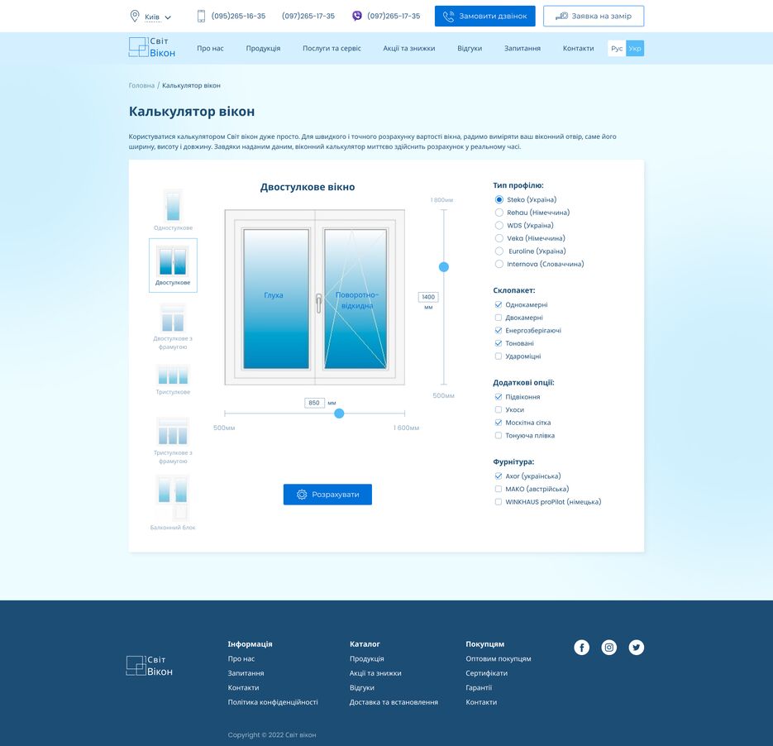Switch language to Рус
The image size is (773, 746).
[617, 48]
